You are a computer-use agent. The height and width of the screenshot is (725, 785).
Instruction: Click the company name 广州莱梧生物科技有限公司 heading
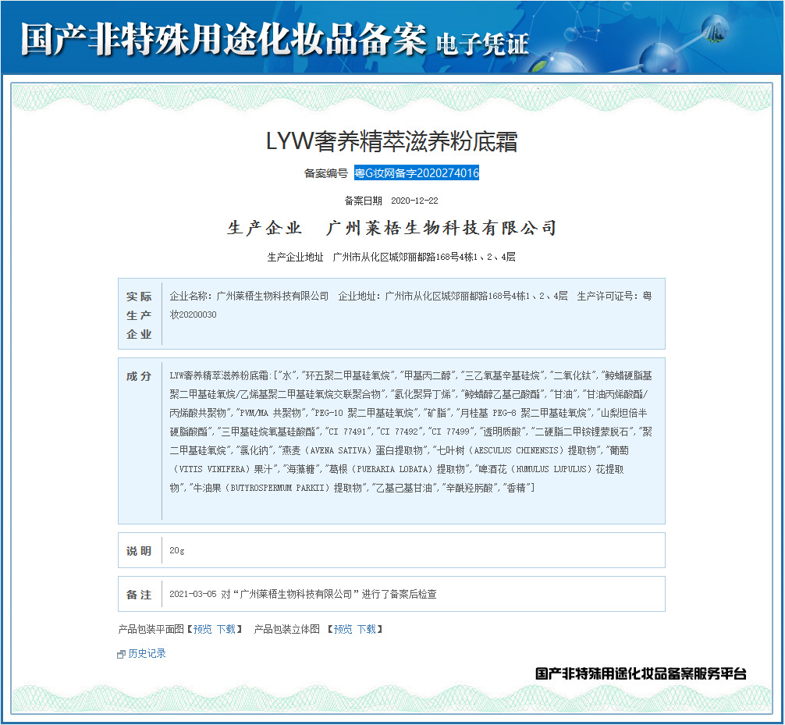pyautogui.click(x=442, y=228)
